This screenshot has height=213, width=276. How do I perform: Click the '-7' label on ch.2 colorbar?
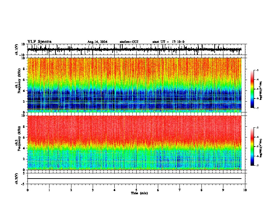[x=257, y=165]
